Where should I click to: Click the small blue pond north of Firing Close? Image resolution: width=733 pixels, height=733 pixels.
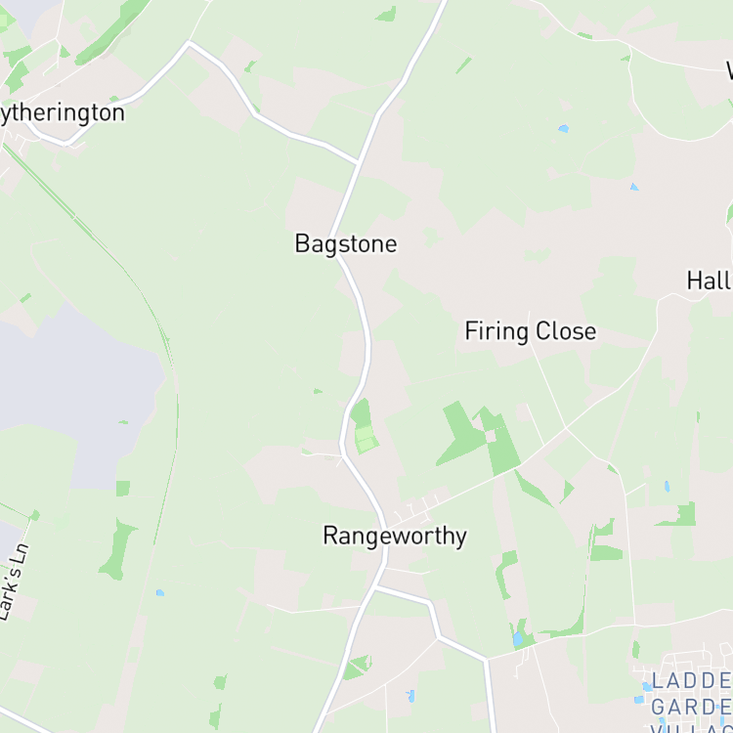tap(564, 128)
